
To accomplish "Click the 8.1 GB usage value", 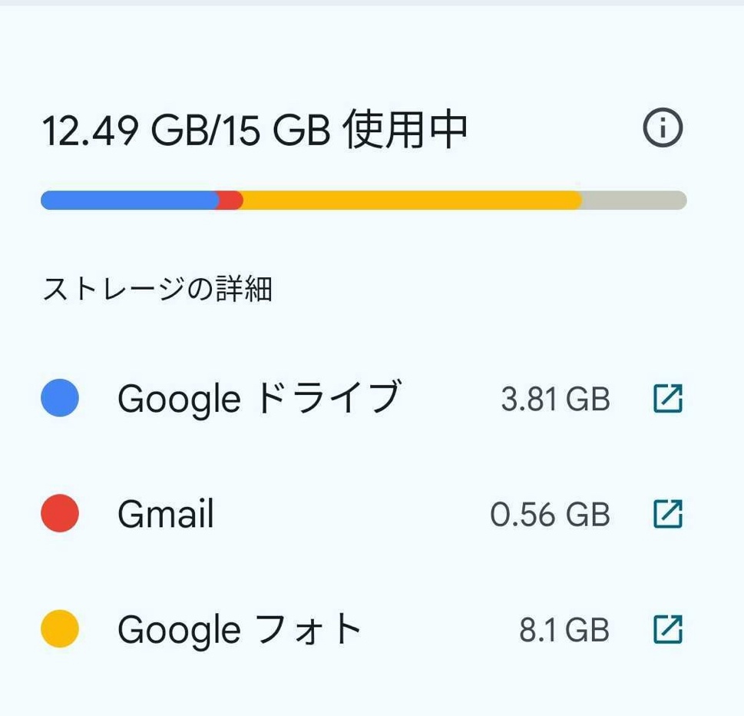I will [x=564, y=630].
